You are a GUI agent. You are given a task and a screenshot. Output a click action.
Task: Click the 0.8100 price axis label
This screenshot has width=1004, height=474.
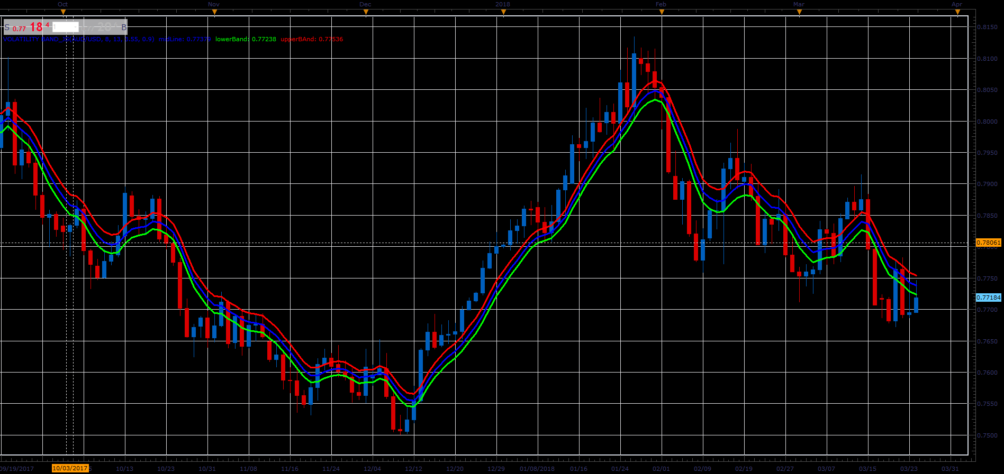pos(987,59)
